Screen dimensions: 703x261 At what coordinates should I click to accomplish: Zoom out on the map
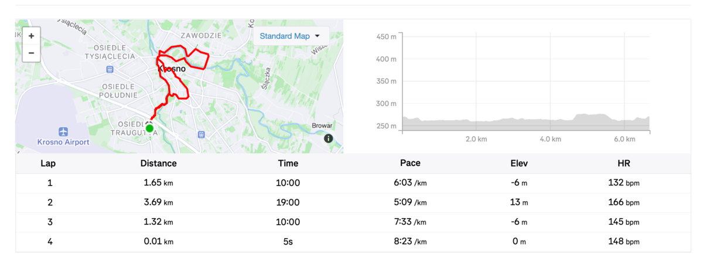tap(31, 53)
